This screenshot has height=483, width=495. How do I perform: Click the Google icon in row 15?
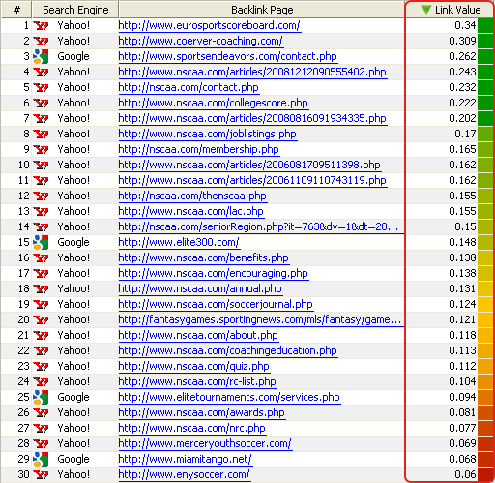tap(41, 242)
